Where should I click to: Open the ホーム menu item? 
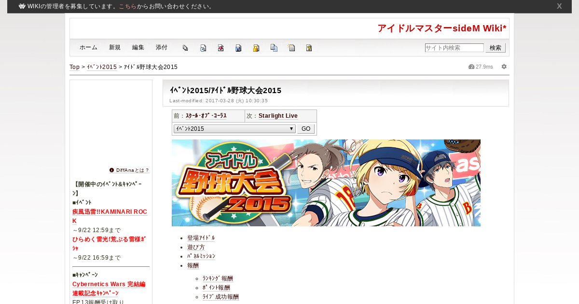pos(88,47)
